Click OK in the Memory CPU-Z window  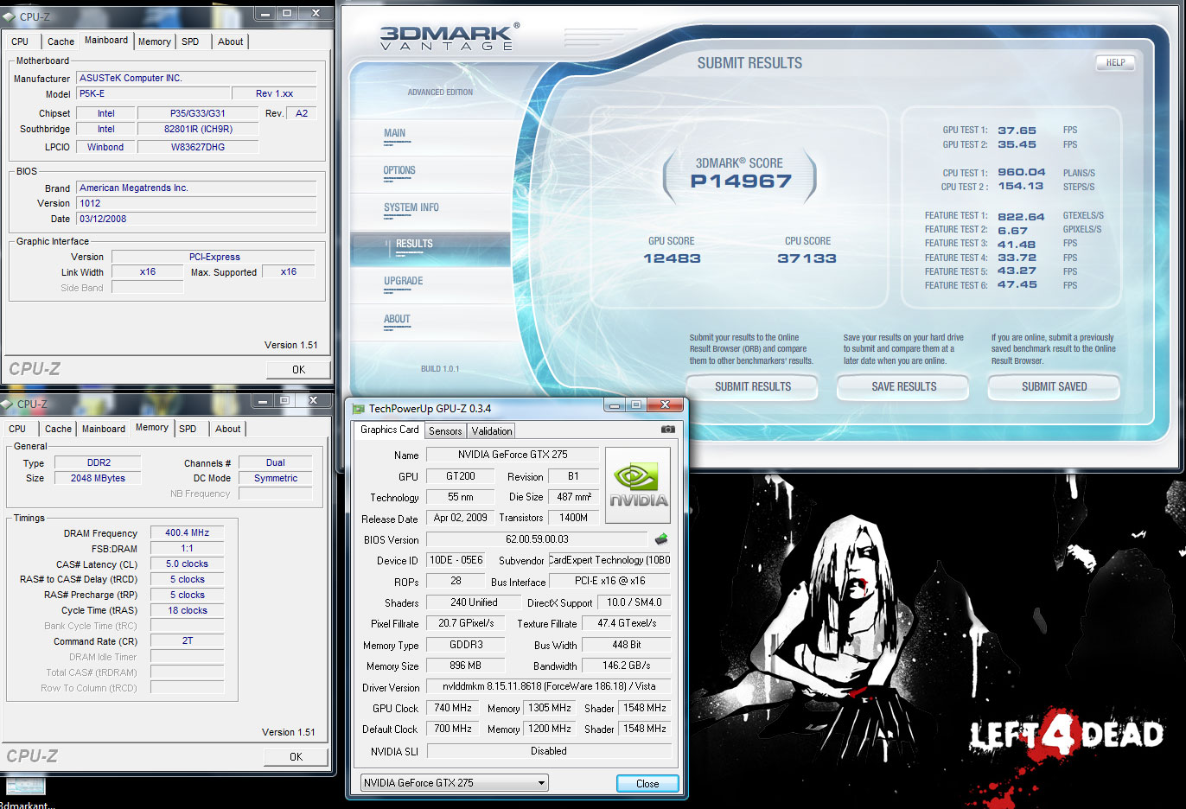point(296,757)
